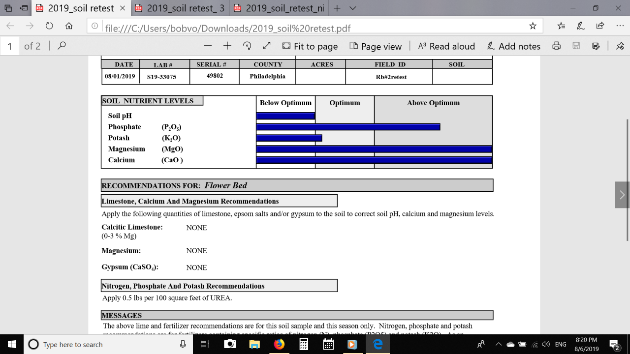Save the PDF
Image resolution: width=630 pixels, height=354 pixels.
576,46
